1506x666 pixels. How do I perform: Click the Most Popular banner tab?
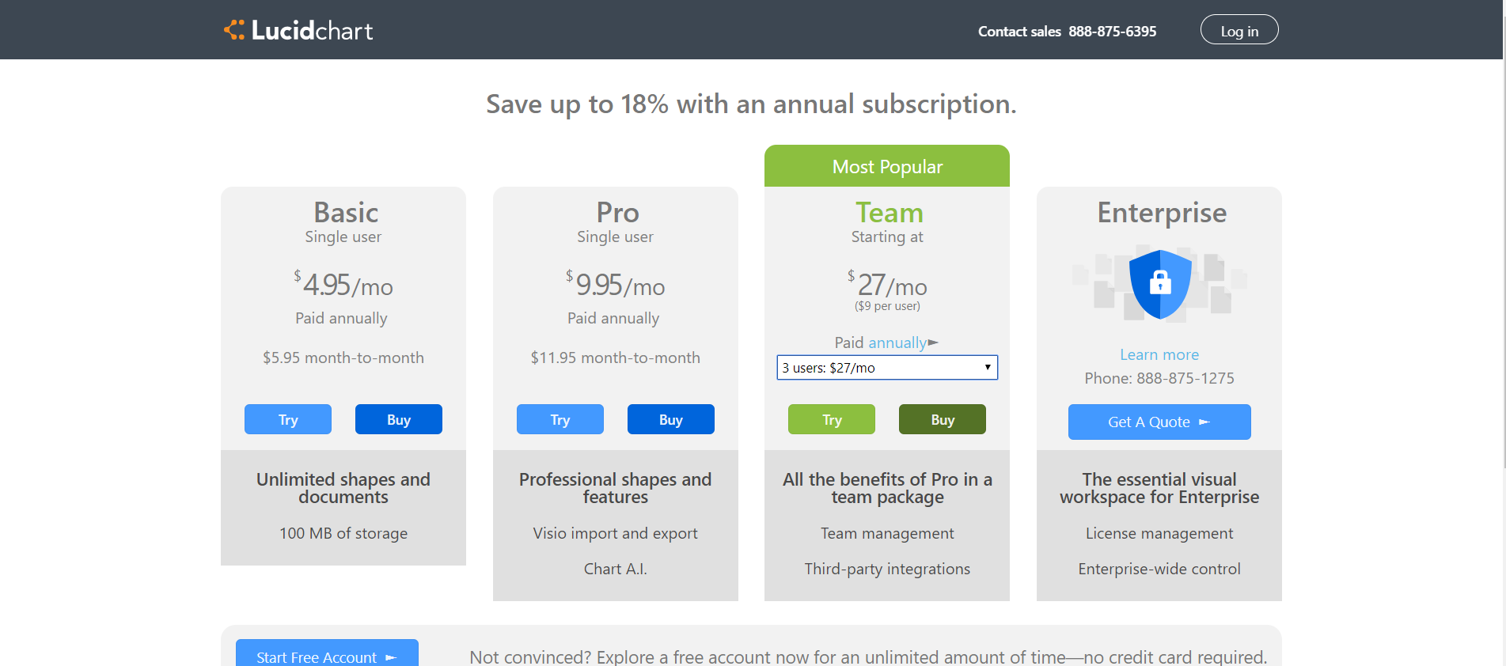(887, 166)
